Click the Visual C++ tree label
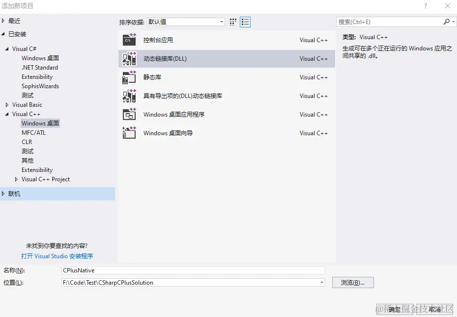Viewport: 457px width, 317px height. coord(26,114)
